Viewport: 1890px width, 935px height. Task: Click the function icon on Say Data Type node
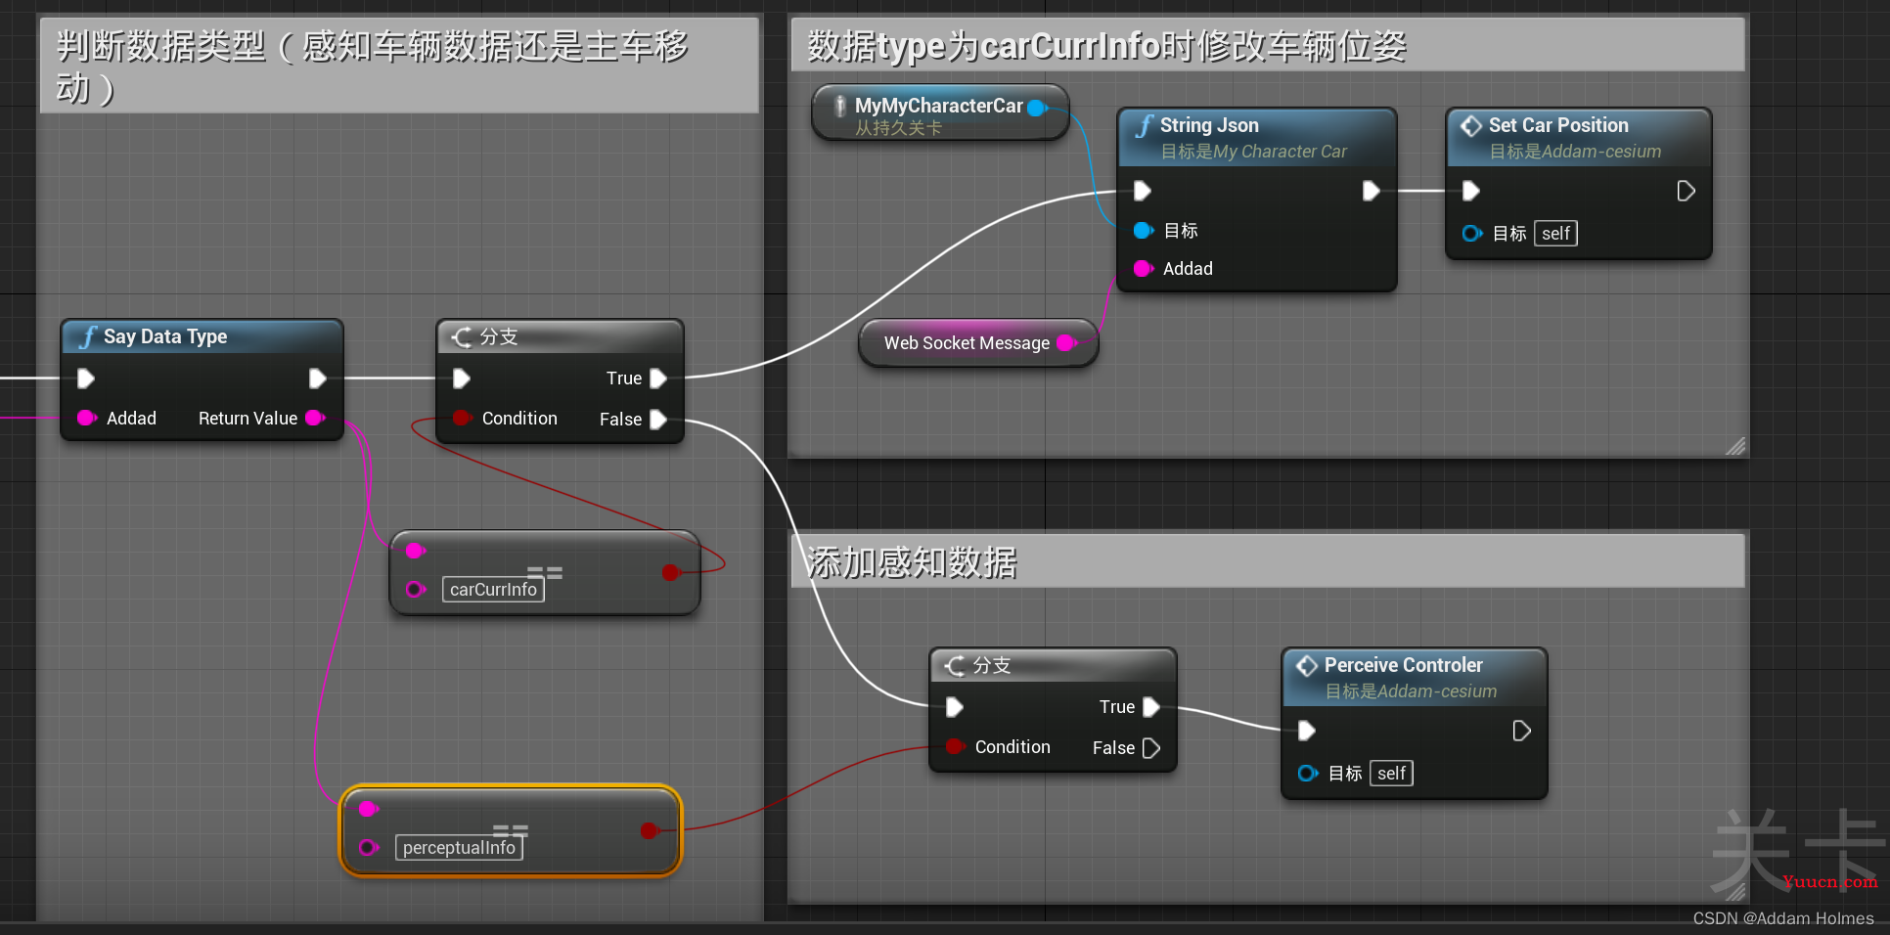[x=88, y=336]
